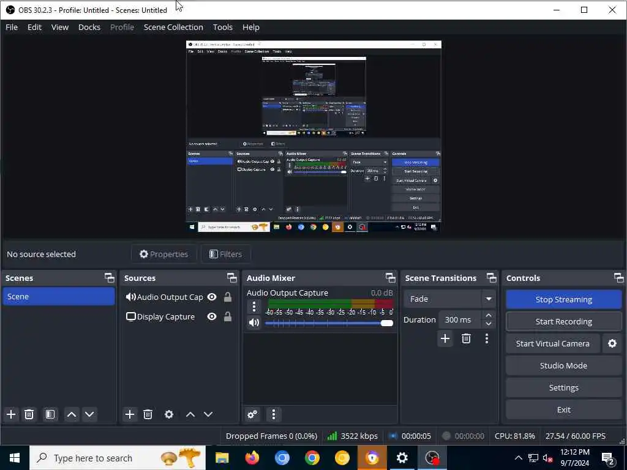Increase transition duration with up stepper
This screenshot has width=627, height=470.
(488, 315)
